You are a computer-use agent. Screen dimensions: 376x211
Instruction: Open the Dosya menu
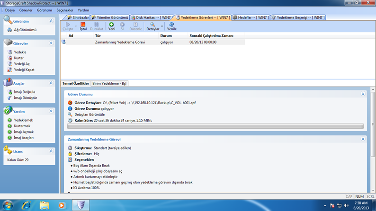point(10,10)
